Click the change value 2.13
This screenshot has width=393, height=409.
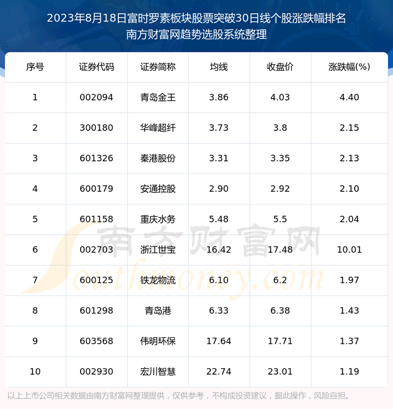tap(349, 158)
